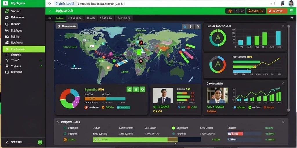Close the top-right bar chart panel

click(282, 26)
